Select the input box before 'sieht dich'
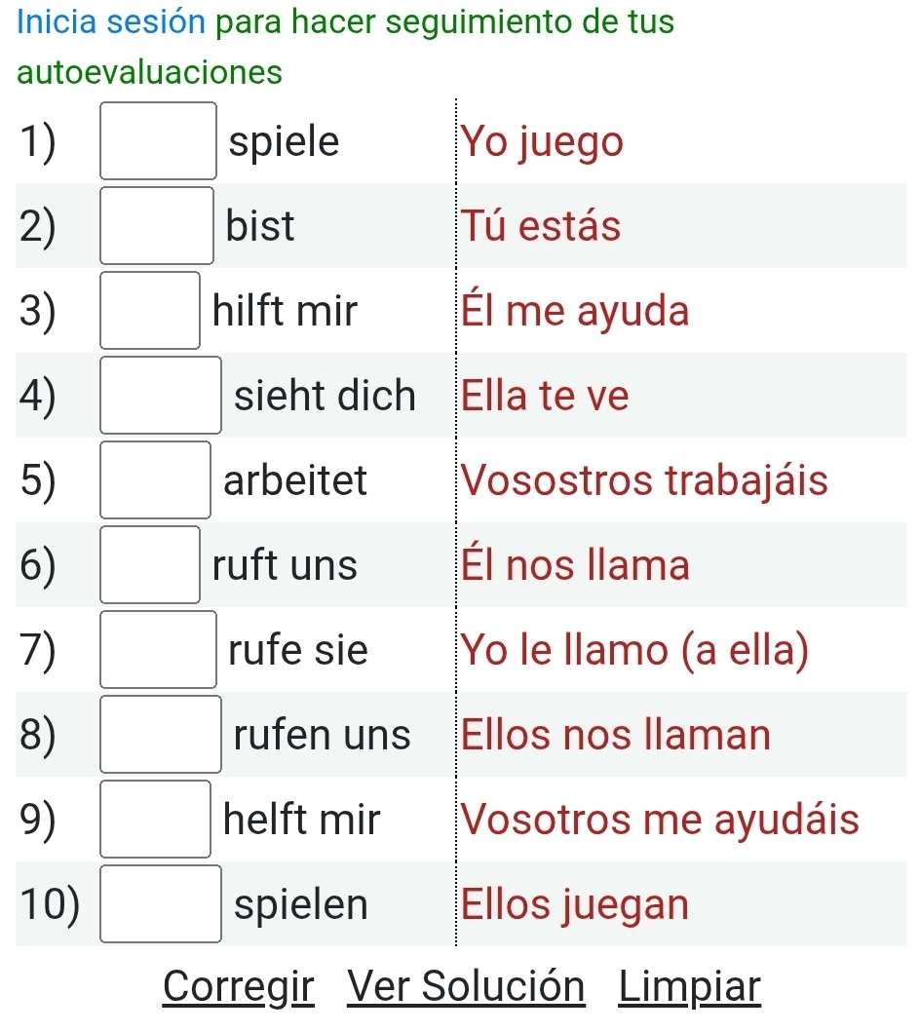Screen dimensions: 920x1032 (x=162, y=397)
